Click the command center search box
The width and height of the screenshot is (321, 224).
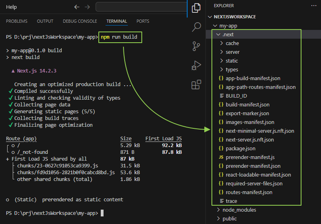click(141, 7)
